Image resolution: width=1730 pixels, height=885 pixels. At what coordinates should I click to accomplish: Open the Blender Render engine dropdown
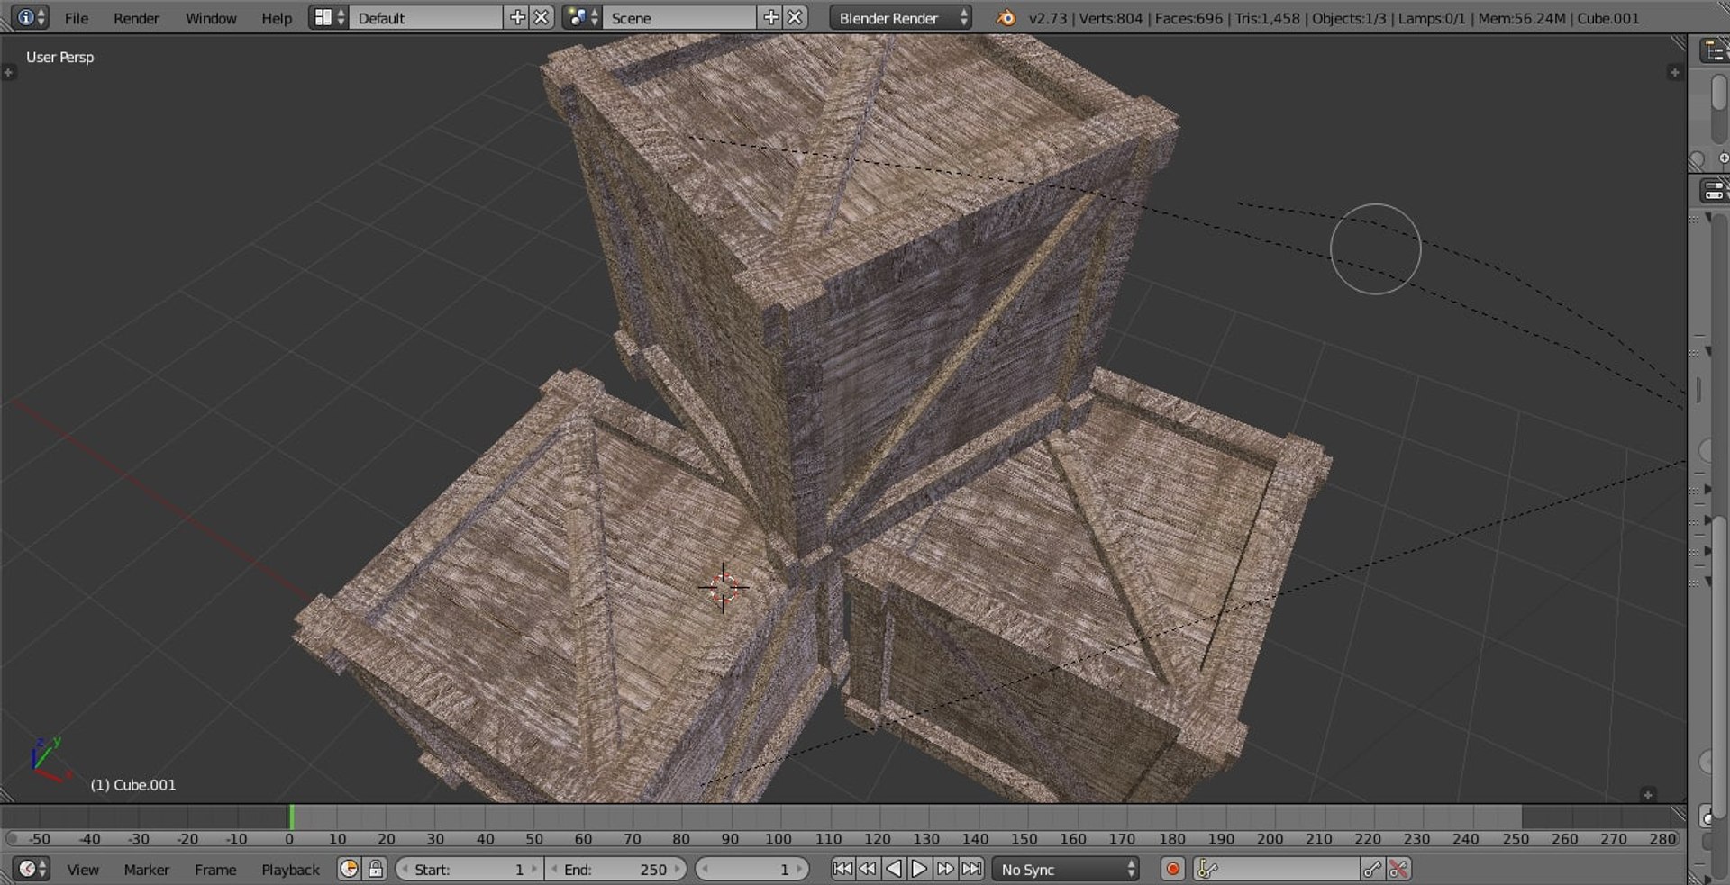pyautogui.click(x=900, y=17)
